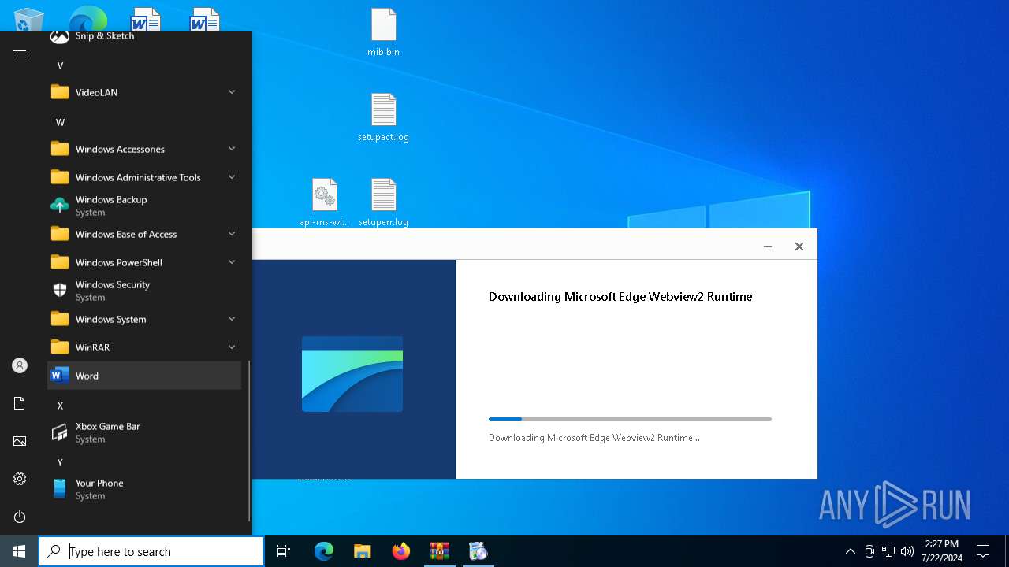Open Xbox Game Bar from the app list

coord(144,432)
